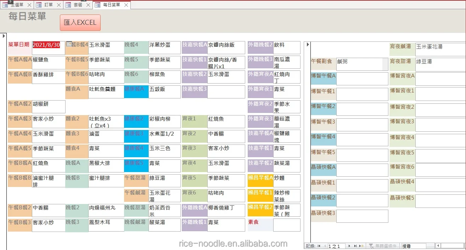Go to first record in navigation bar
Screen dimensions: 466x250
pos(319,246)
